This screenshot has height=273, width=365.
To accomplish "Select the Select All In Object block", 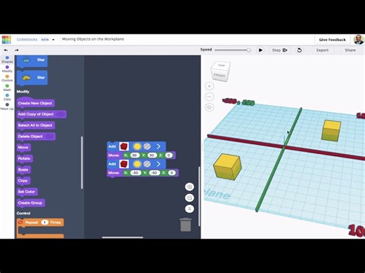I will coord(36,125).
